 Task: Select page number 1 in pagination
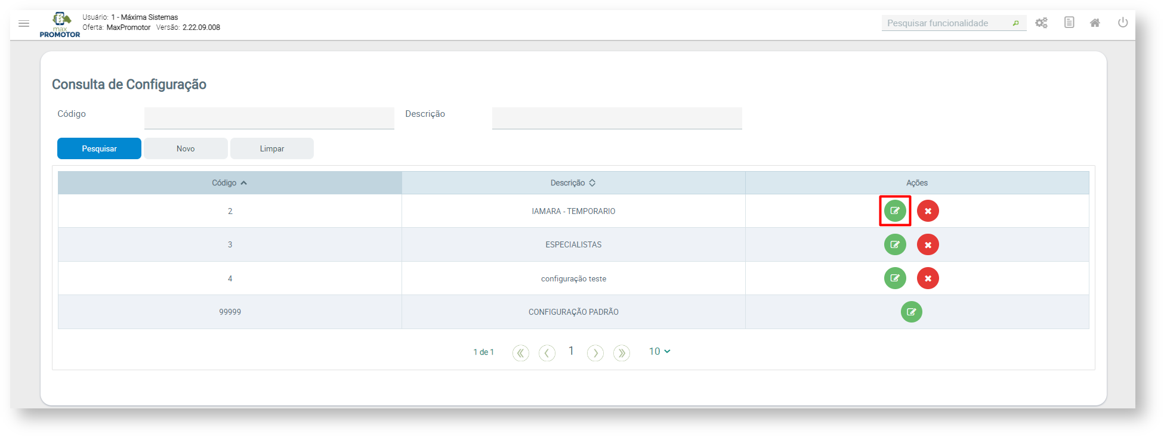571,351
